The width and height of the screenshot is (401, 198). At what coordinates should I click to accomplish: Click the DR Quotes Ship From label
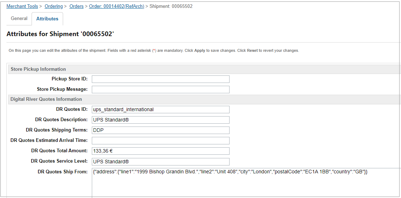pyautogui.click(x=62, y=172)
